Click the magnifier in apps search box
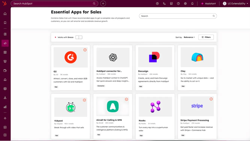Viewport: 250px width, 141px height. (x=214, y=16)
